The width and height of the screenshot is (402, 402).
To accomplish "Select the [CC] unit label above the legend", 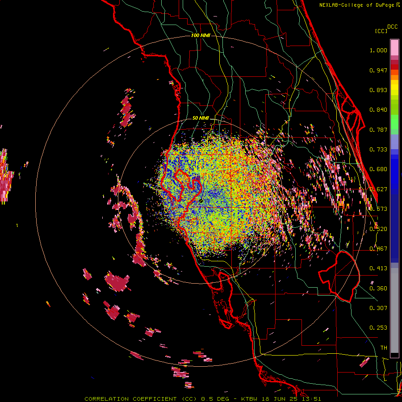I will (381, 31).
